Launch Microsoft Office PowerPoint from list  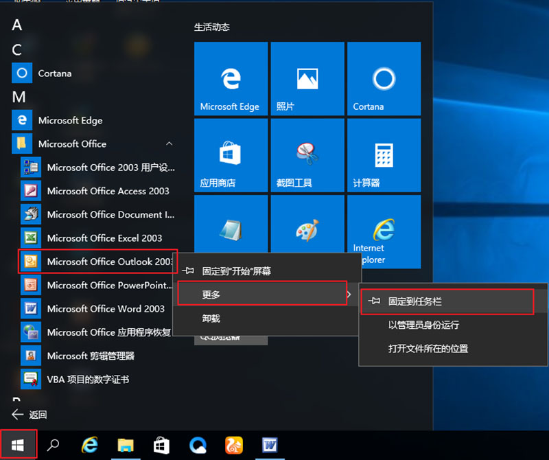click(x=97, y=285)
